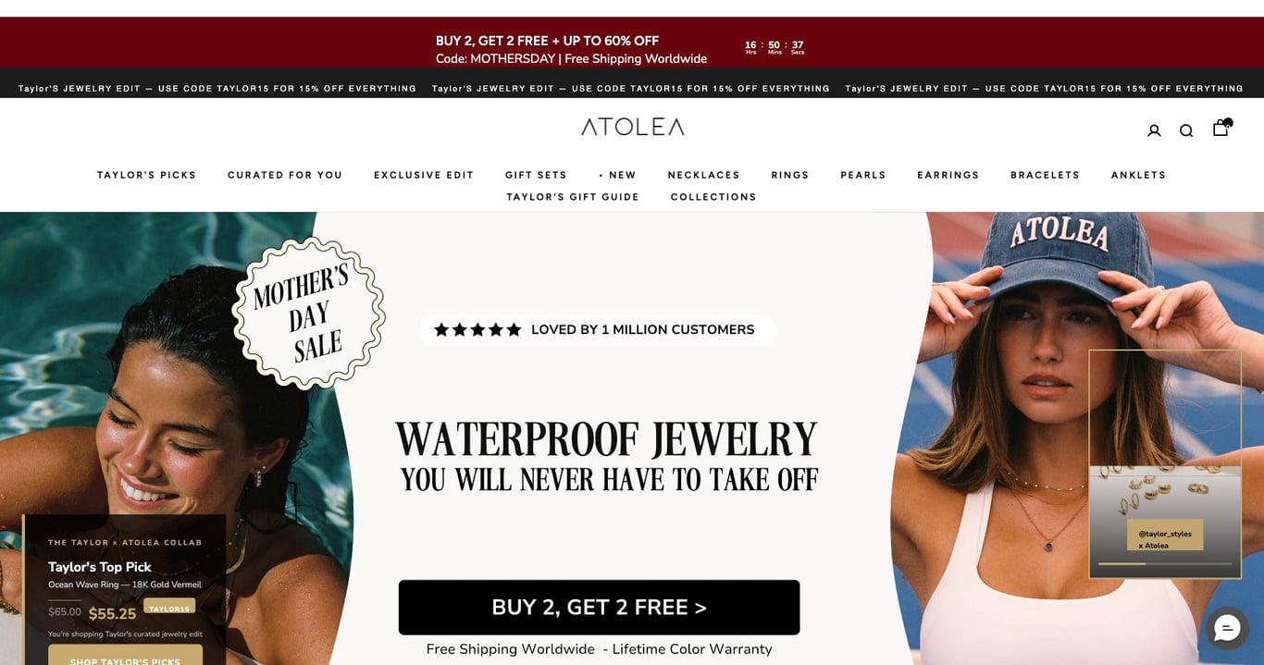
Task: Open the chat support bubble
Action: (1227, 628)
